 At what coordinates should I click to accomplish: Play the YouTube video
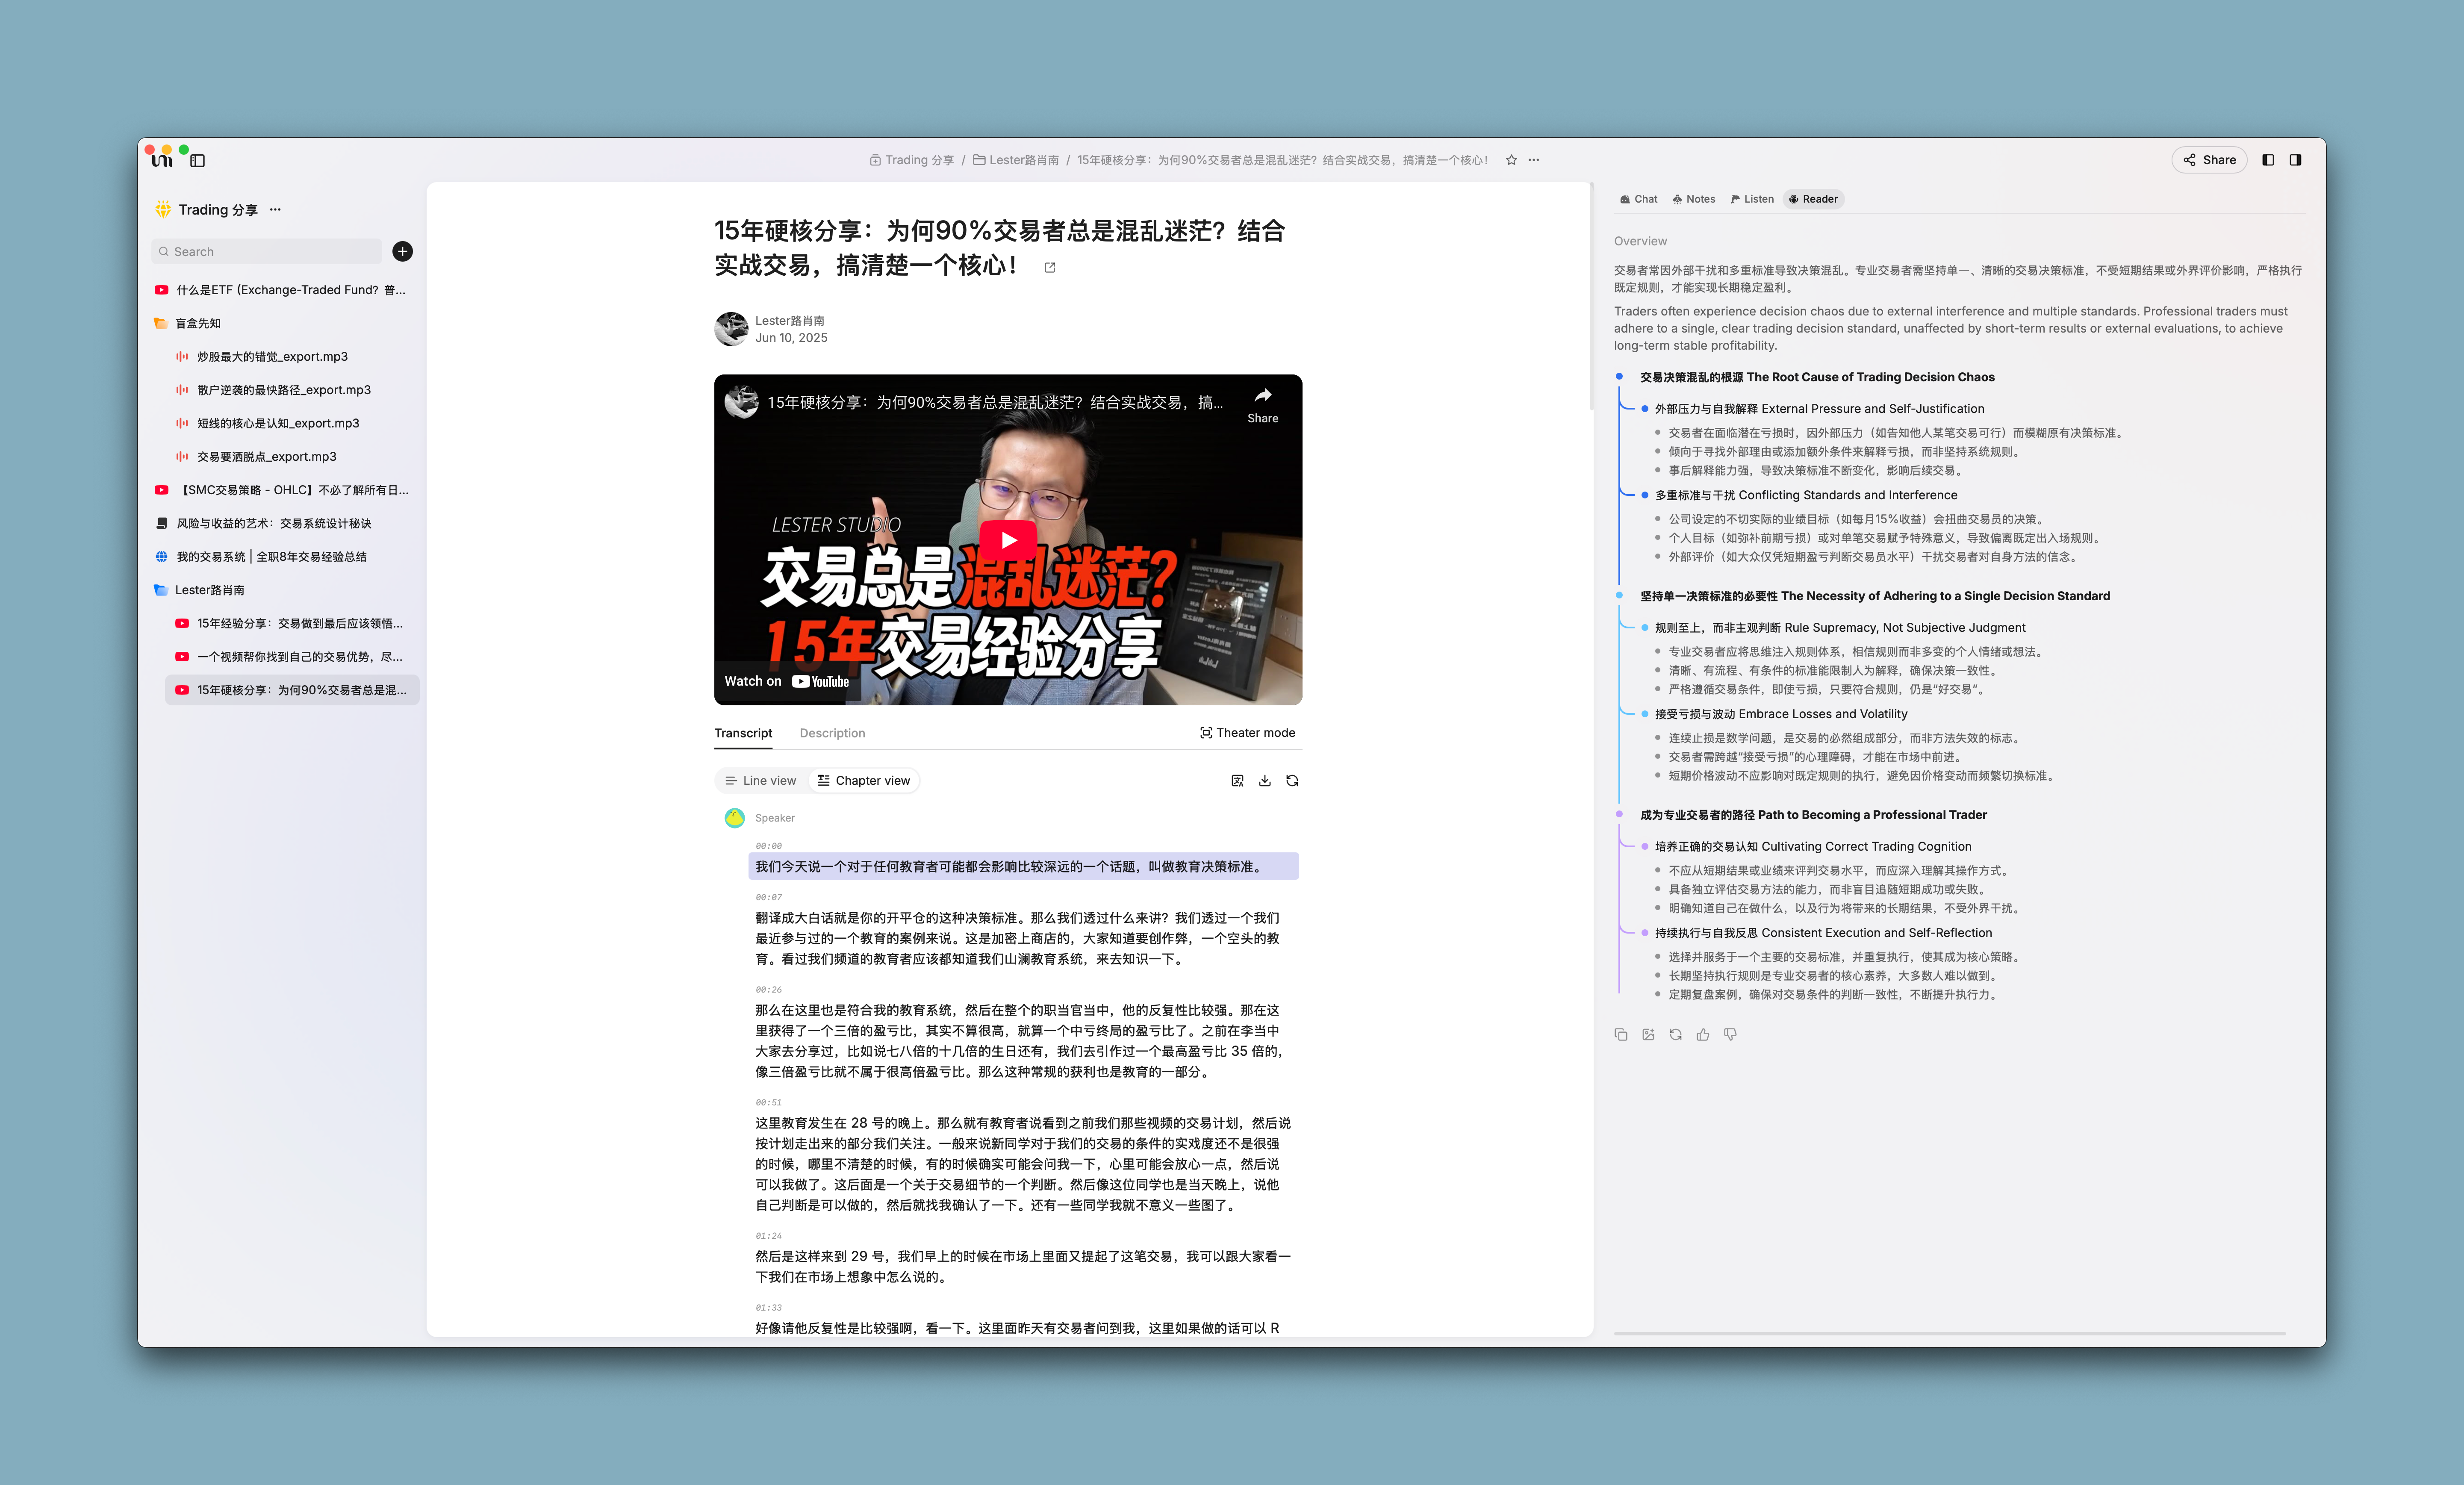1008,540
